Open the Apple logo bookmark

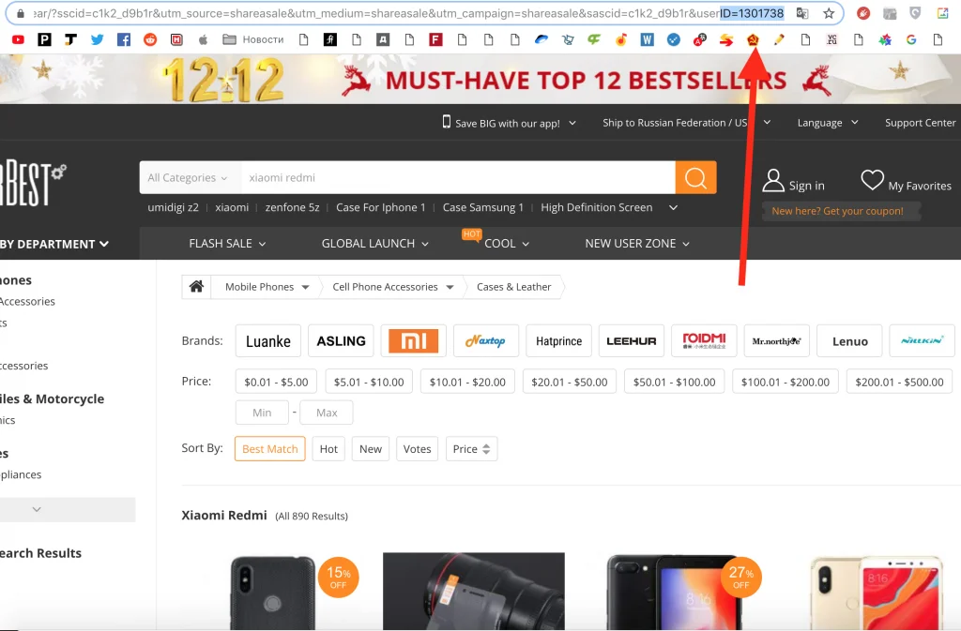[x=203, y=39]
